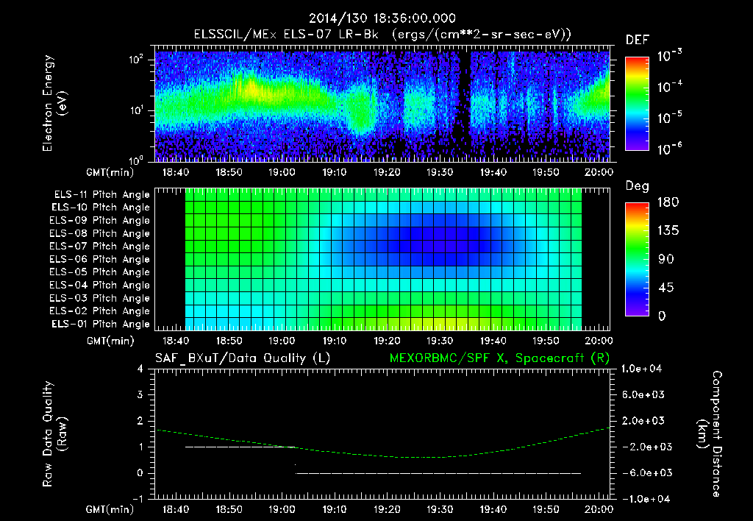The width and height of the screenshot is (753, 521).
Task: Click 20:00 on the energy spectrogram time axis
Action: point(599,172)
